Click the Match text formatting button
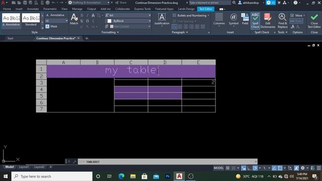The image size is (322, 181). (74, 19)
